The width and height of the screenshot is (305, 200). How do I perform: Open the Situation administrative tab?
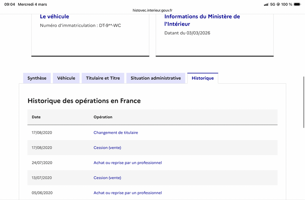pos(156,78)
